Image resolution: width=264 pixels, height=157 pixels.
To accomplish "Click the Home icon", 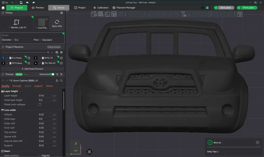I will coord(3,8).
